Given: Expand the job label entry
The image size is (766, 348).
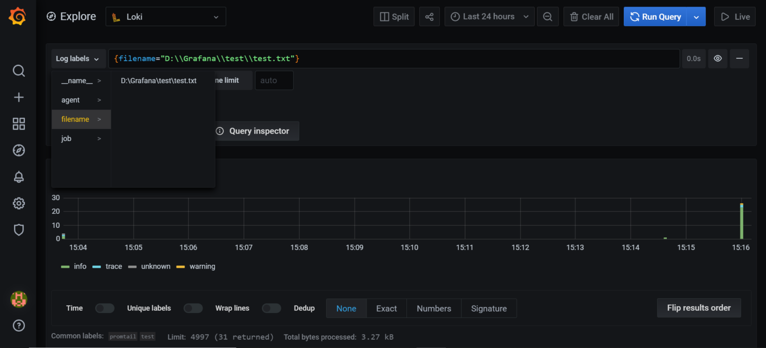Looking at the screenshot, I should [81, 139].
